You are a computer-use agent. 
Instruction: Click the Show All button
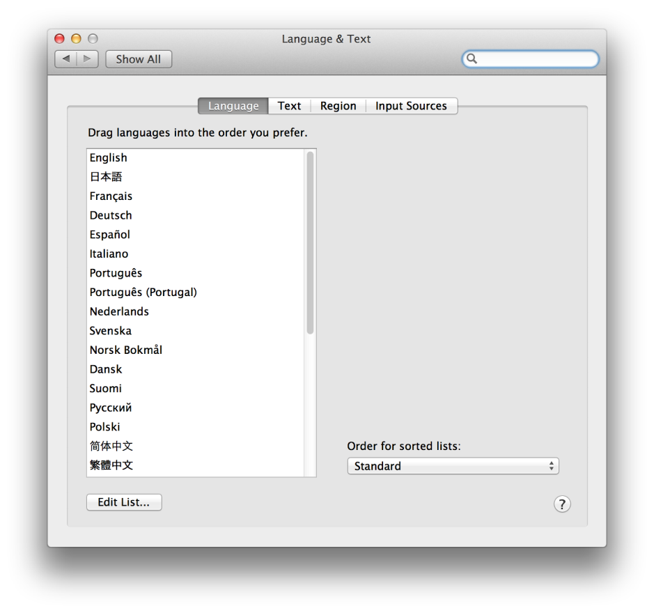(138, 59)
